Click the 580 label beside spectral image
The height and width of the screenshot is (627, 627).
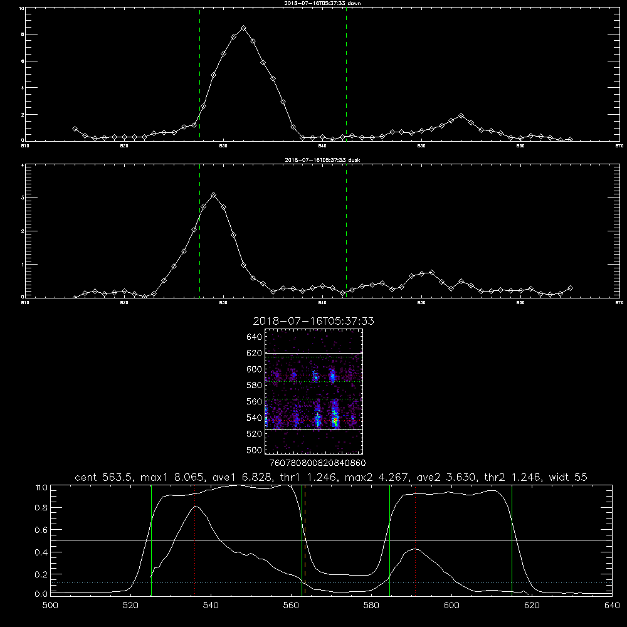255,386
